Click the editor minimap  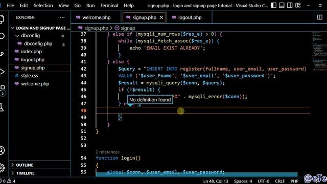(319, 52)
